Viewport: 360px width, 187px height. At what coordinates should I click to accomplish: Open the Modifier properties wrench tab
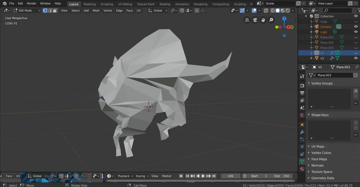[302, 132]
